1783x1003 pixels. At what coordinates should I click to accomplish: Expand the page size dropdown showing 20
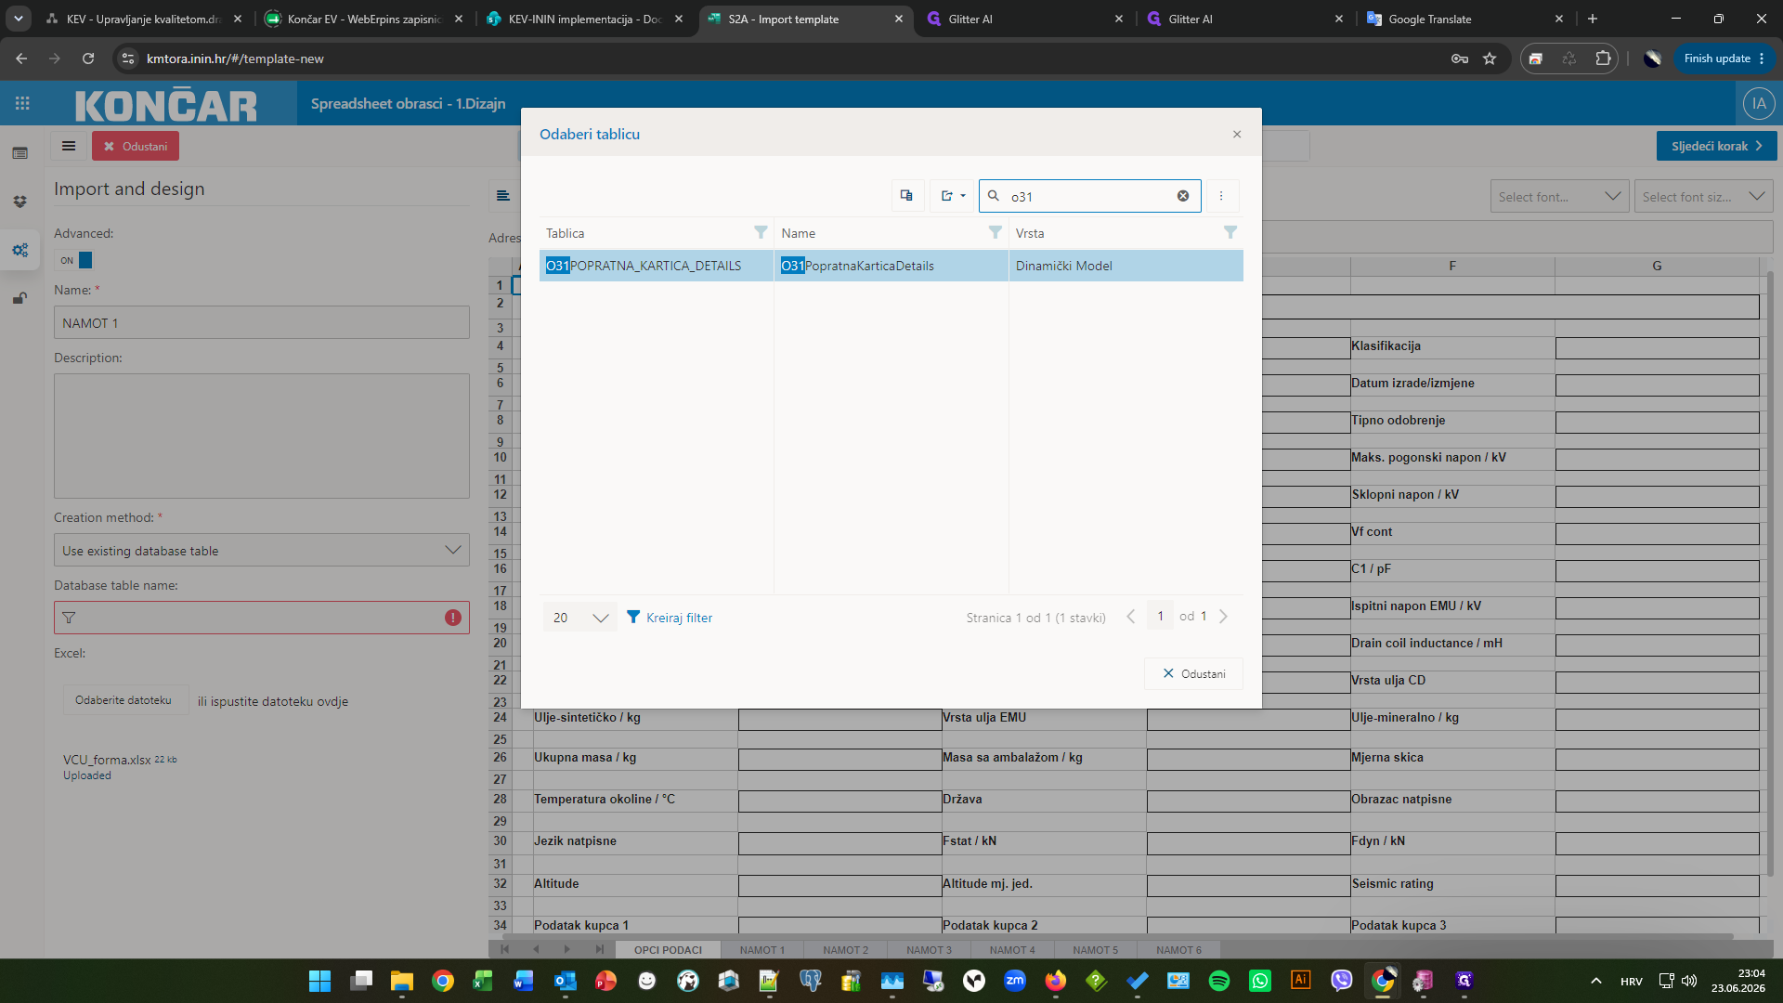(580, 618)
